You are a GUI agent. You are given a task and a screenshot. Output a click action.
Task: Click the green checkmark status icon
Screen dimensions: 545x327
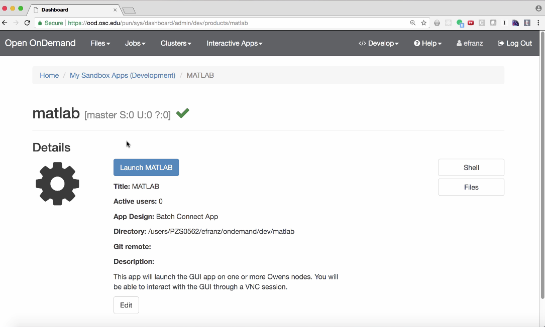pyautogui.click(x=183, y=113)
